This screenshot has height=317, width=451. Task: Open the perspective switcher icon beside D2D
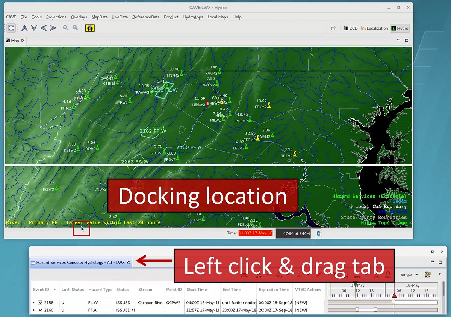point(333,28)
